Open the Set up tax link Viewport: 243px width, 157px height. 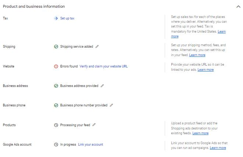point(67,18)
